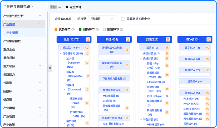
Task: Open CIS制造 (9) entry
Action: (x=109, y=101)
